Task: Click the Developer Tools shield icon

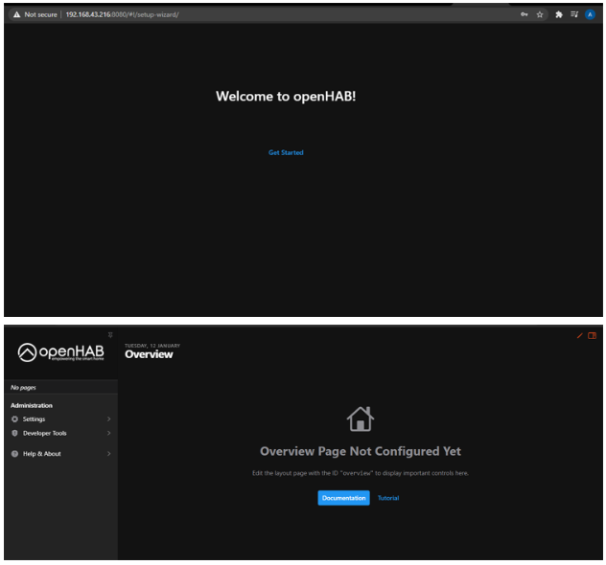Action: click(x=14, y=433)
